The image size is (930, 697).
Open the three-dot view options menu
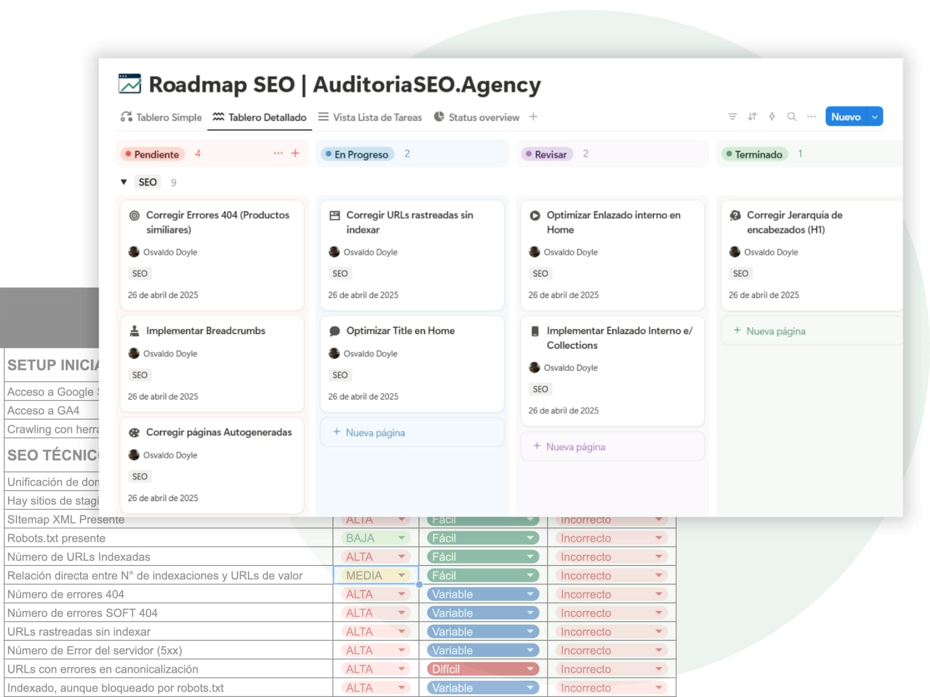tap(811, 117)
